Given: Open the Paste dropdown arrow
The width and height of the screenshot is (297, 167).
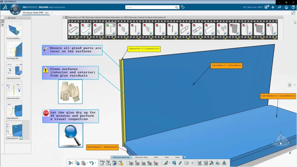Looking at the screenshot, I should tap(87, 163).
